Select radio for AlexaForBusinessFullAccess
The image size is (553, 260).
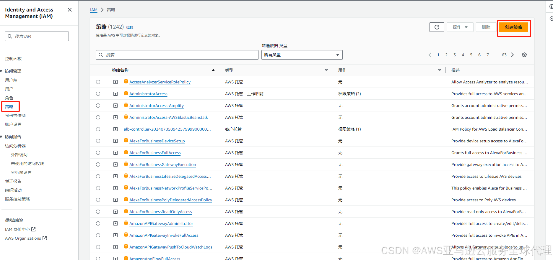98,153
